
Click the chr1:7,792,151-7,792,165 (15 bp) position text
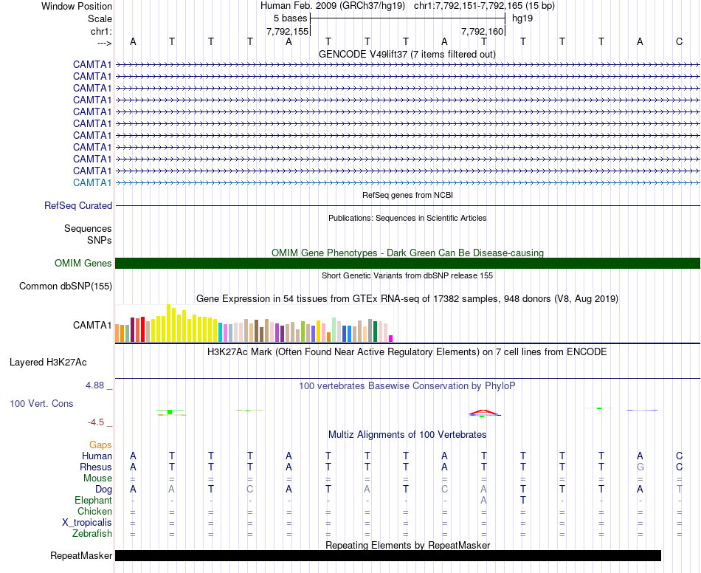pos(484,6)
